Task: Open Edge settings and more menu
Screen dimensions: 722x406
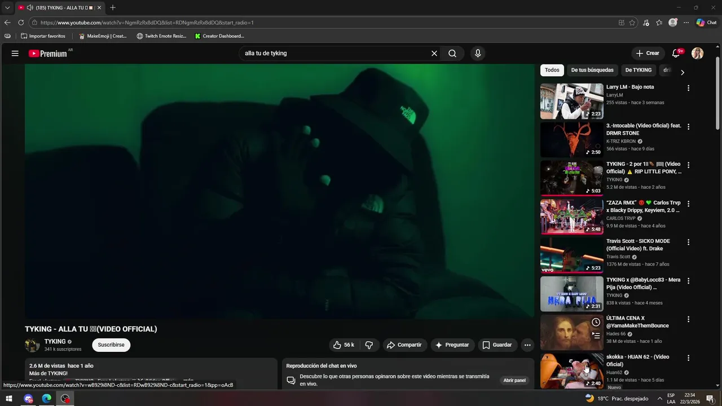Action: [x=686, y=23]
